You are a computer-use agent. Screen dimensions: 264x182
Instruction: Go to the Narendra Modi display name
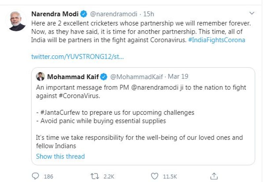click(55, 14)
